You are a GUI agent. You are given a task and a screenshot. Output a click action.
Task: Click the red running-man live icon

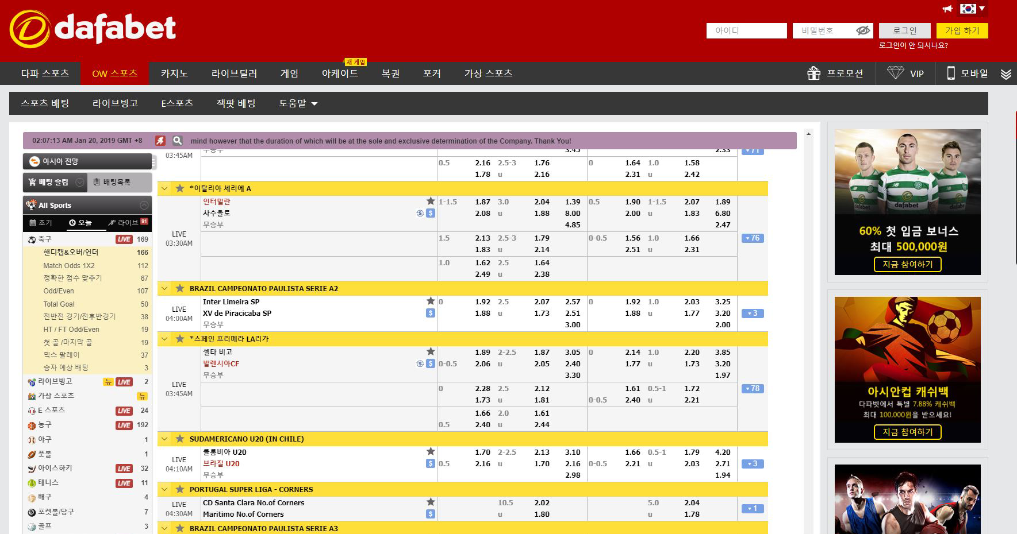160,141
